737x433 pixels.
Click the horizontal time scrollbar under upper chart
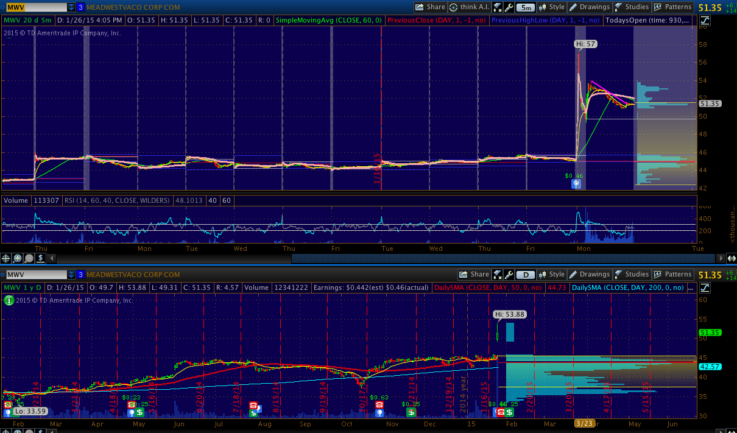click(506, 258)
